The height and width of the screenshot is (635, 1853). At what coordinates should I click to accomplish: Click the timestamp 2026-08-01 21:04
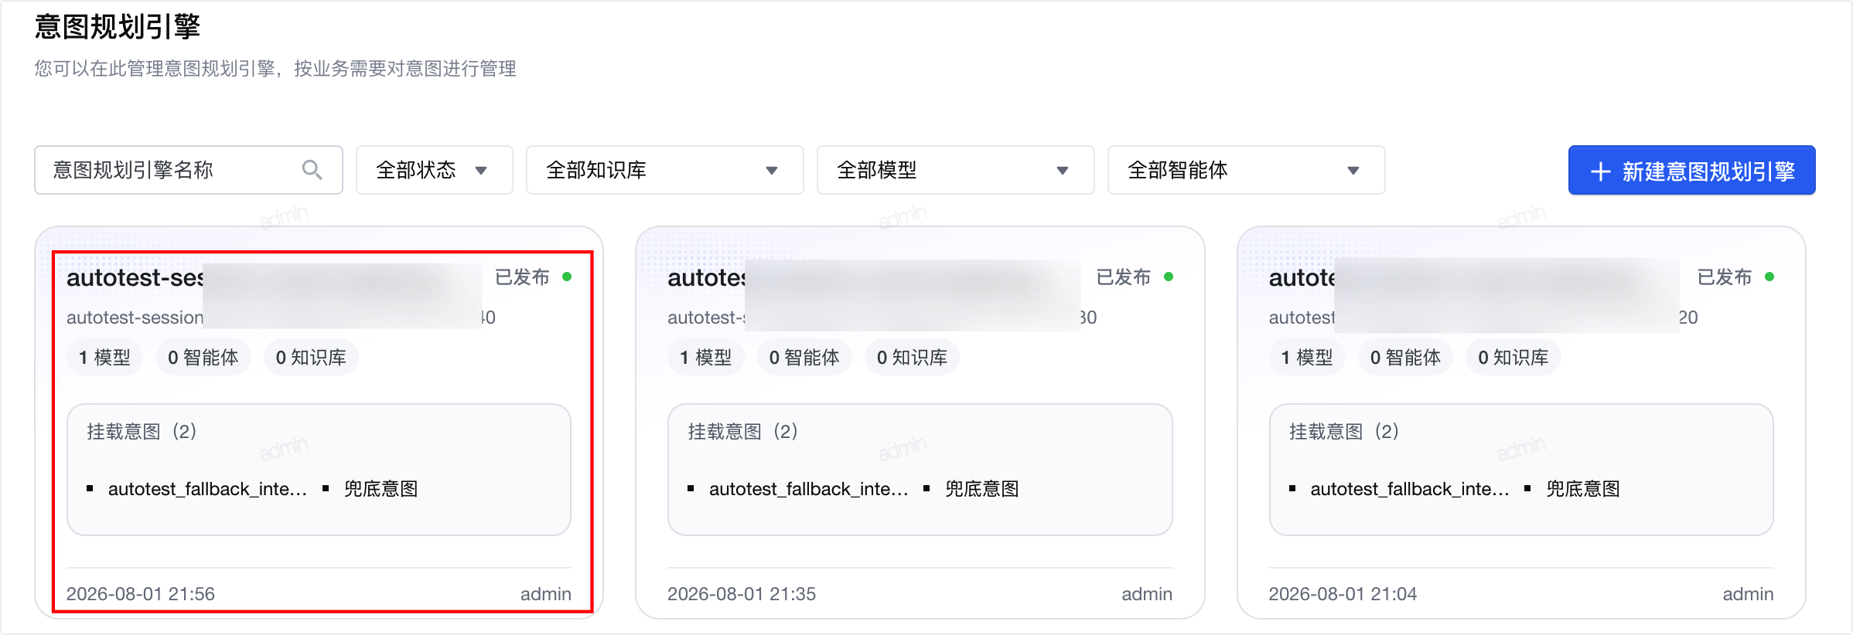(x=1343, y=594)
